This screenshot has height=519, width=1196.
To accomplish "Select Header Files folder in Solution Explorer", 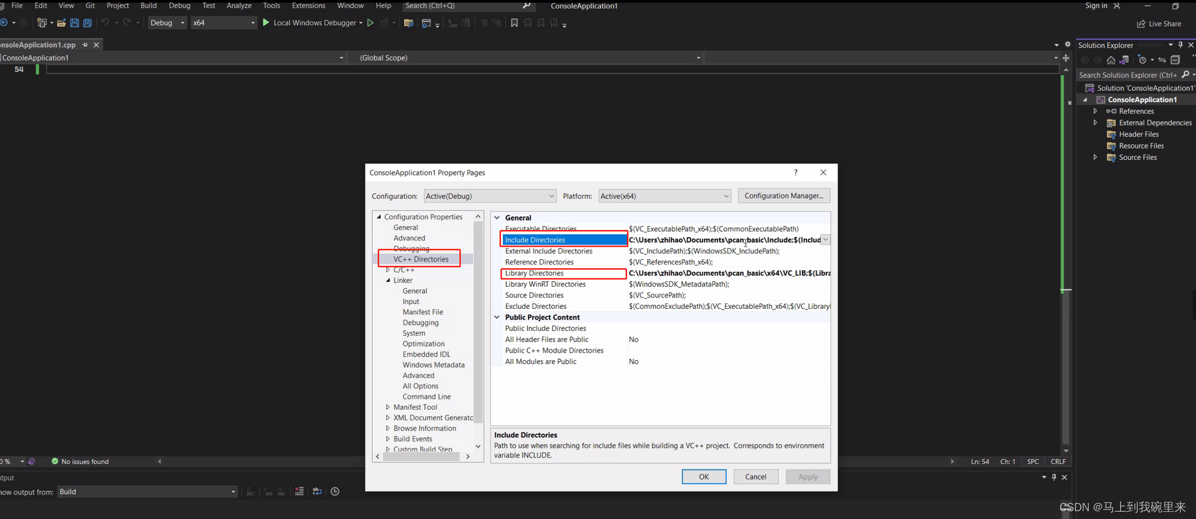I will (x=1139, y=134).
